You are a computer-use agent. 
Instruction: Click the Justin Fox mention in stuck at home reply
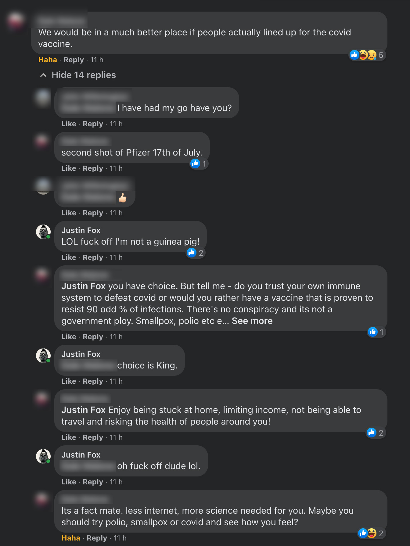coord(83,410)
